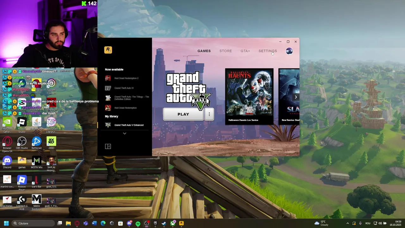The height and width of the screenshot is (228, 405).
Task: Select the Shift At Midnight desktop icon
Action: [x=51, y=164]
